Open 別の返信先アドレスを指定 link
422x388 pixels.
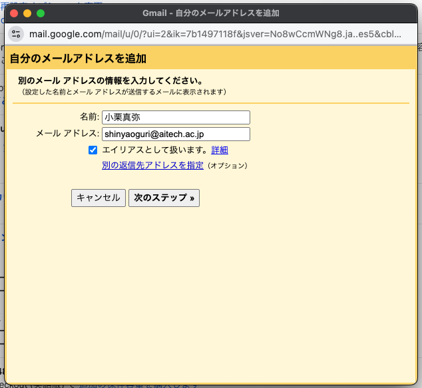152,165
